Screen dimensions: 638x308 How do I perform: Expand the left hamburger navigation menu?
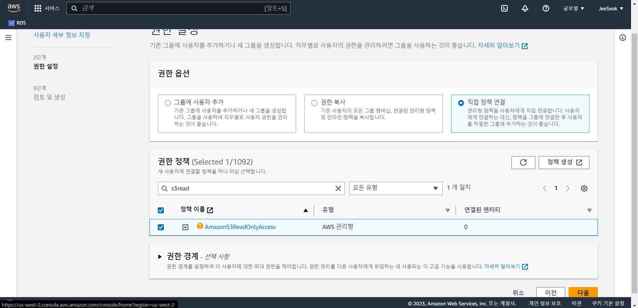pyautogui.click(x=8, y=38)
